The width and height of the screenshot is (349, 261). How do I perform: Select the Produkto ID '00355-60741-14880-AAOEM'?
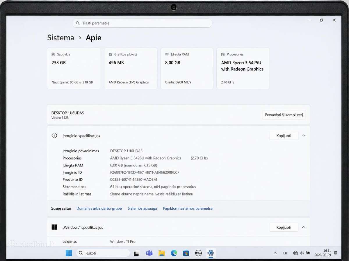[133, 180]
